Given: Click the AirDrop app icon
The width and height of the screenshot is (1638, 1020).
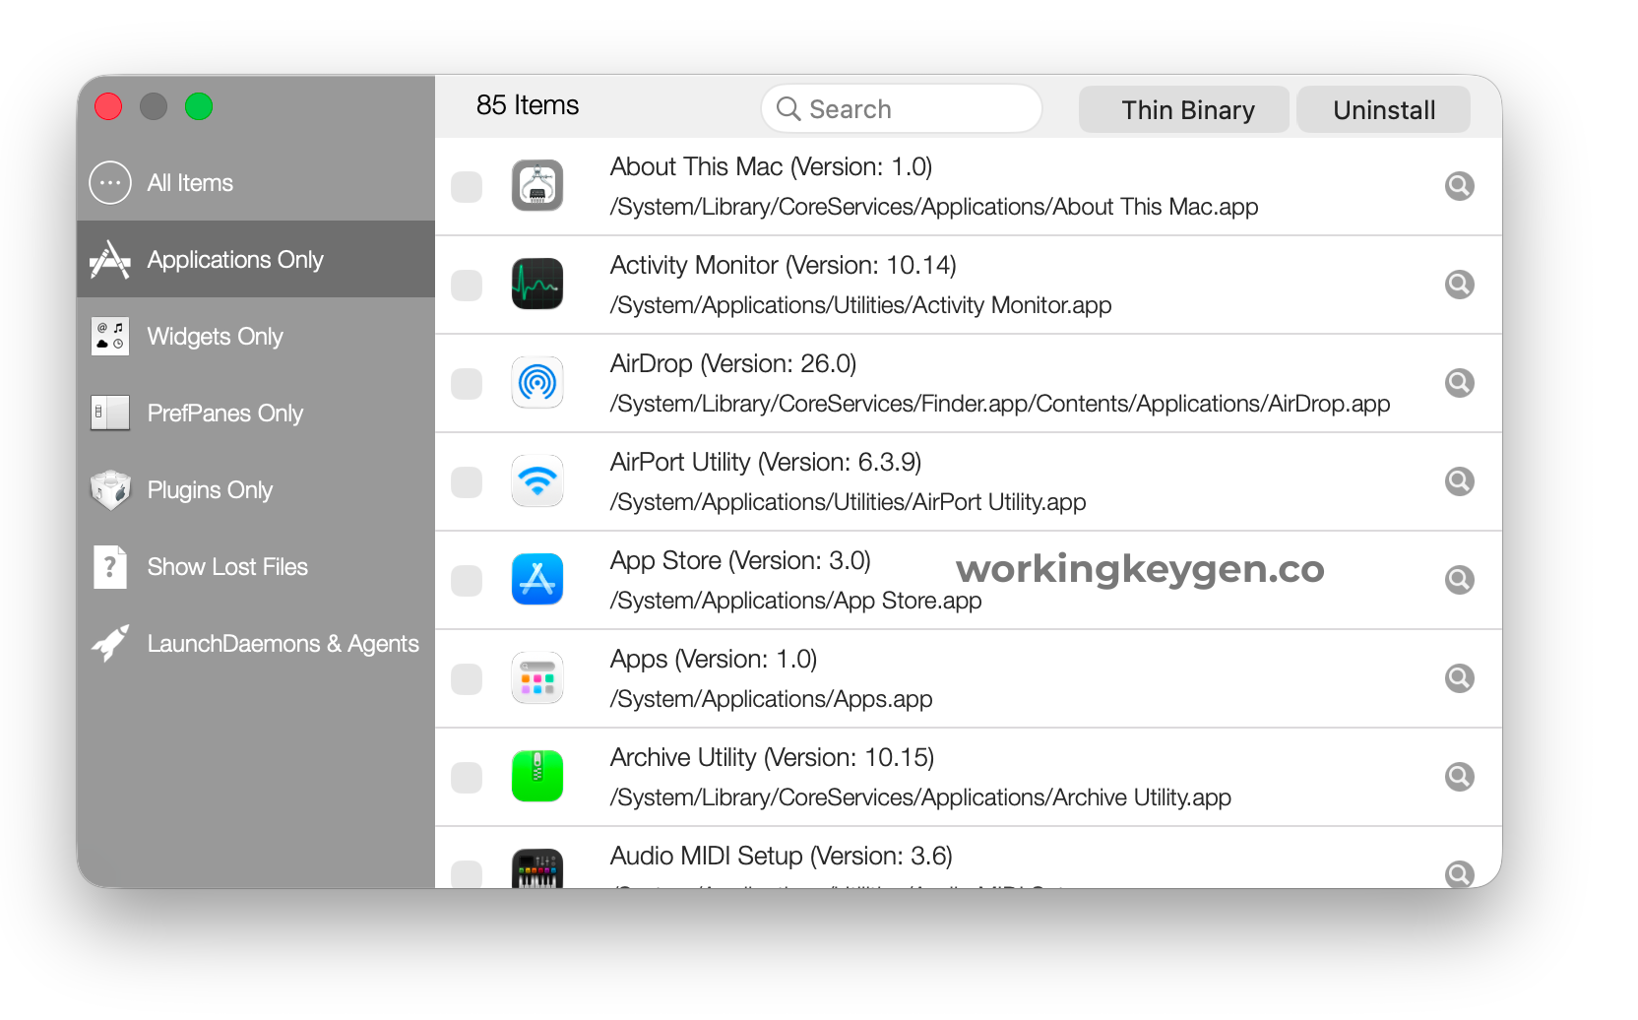Looking at the screenshot, I should point(536,383).
